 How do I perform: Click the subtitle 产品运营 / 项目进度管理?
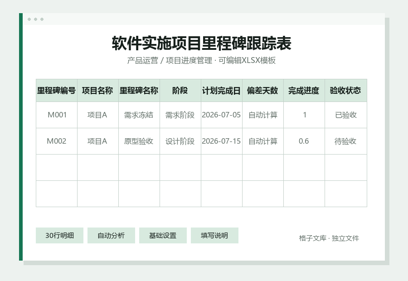(x=170, y=60)
